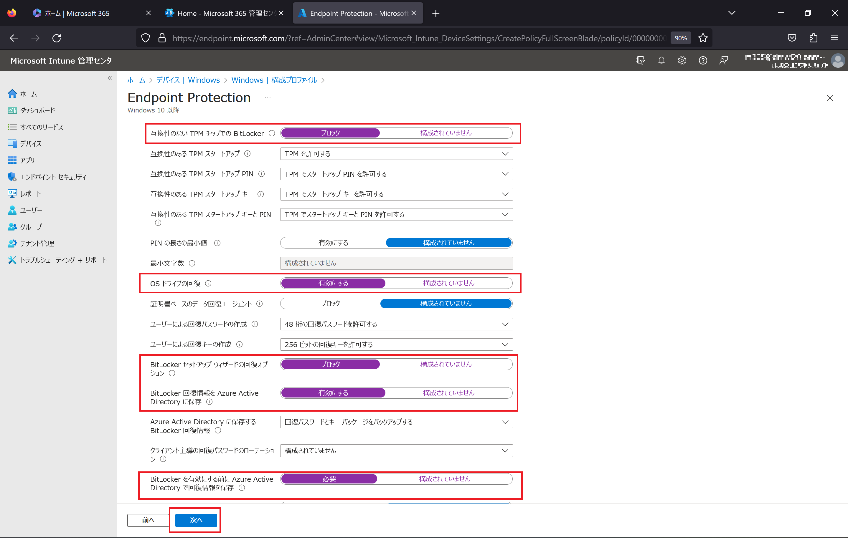The image size is (848, 540).
Task: Close the Endpoint Protection blade
Action: point(830,98)
